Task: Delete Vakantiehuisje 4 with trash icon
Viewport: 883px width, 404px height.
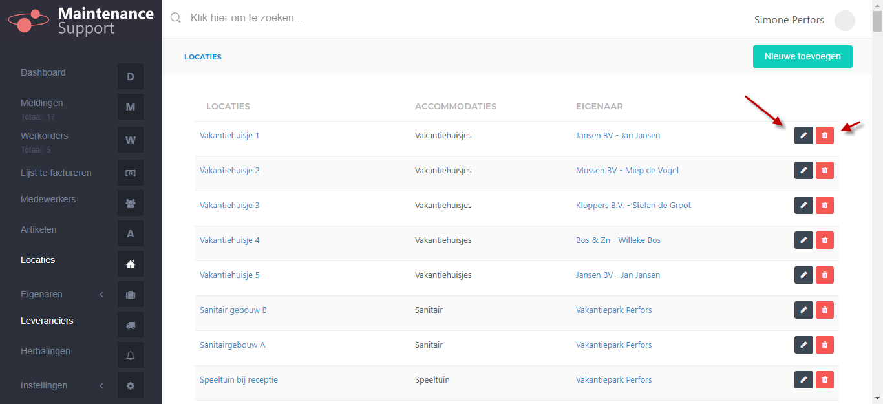Action: pyautogui.click(x=825, y=240)
